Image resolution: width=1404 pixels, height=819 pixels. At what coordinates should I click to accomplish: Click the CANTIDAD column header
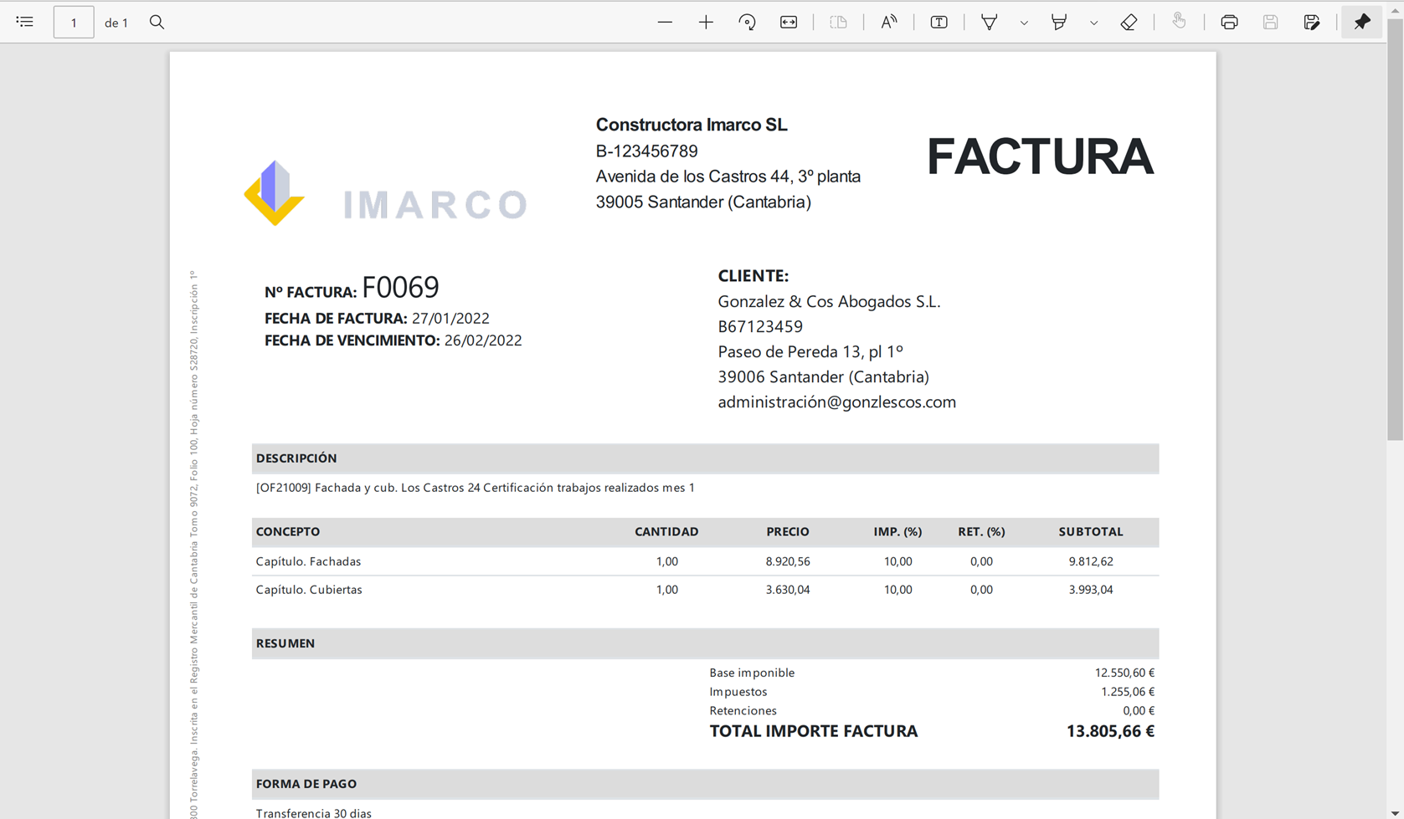pyautogui.click(x=666, y=532)
